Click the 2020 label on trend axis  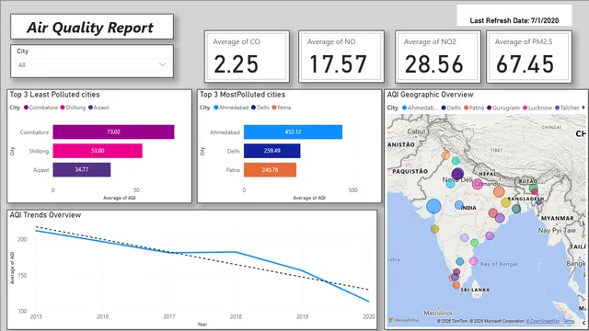368,316
